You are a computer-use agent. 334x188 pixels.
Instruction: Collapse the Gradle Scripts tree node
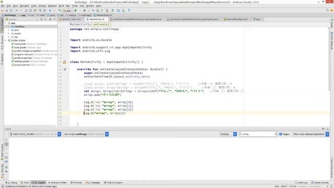click(5, 40)
